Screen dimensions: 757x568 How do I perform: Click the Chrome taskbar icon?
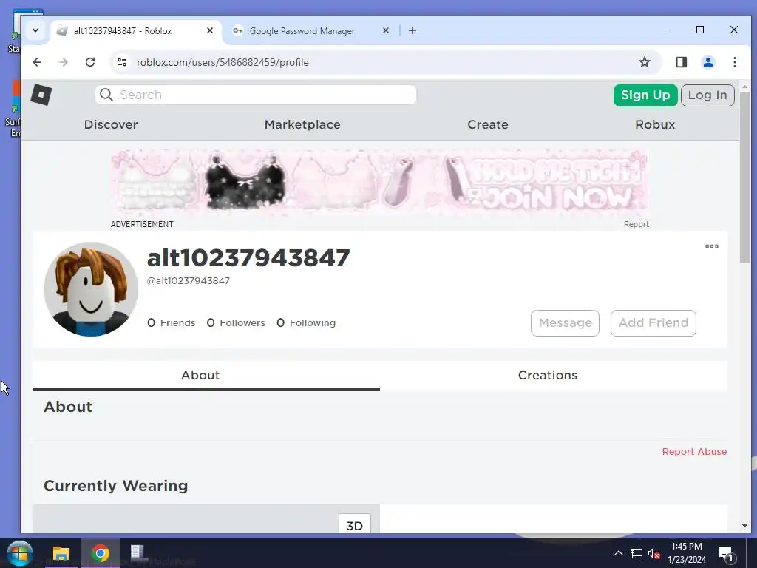(101, 553)
